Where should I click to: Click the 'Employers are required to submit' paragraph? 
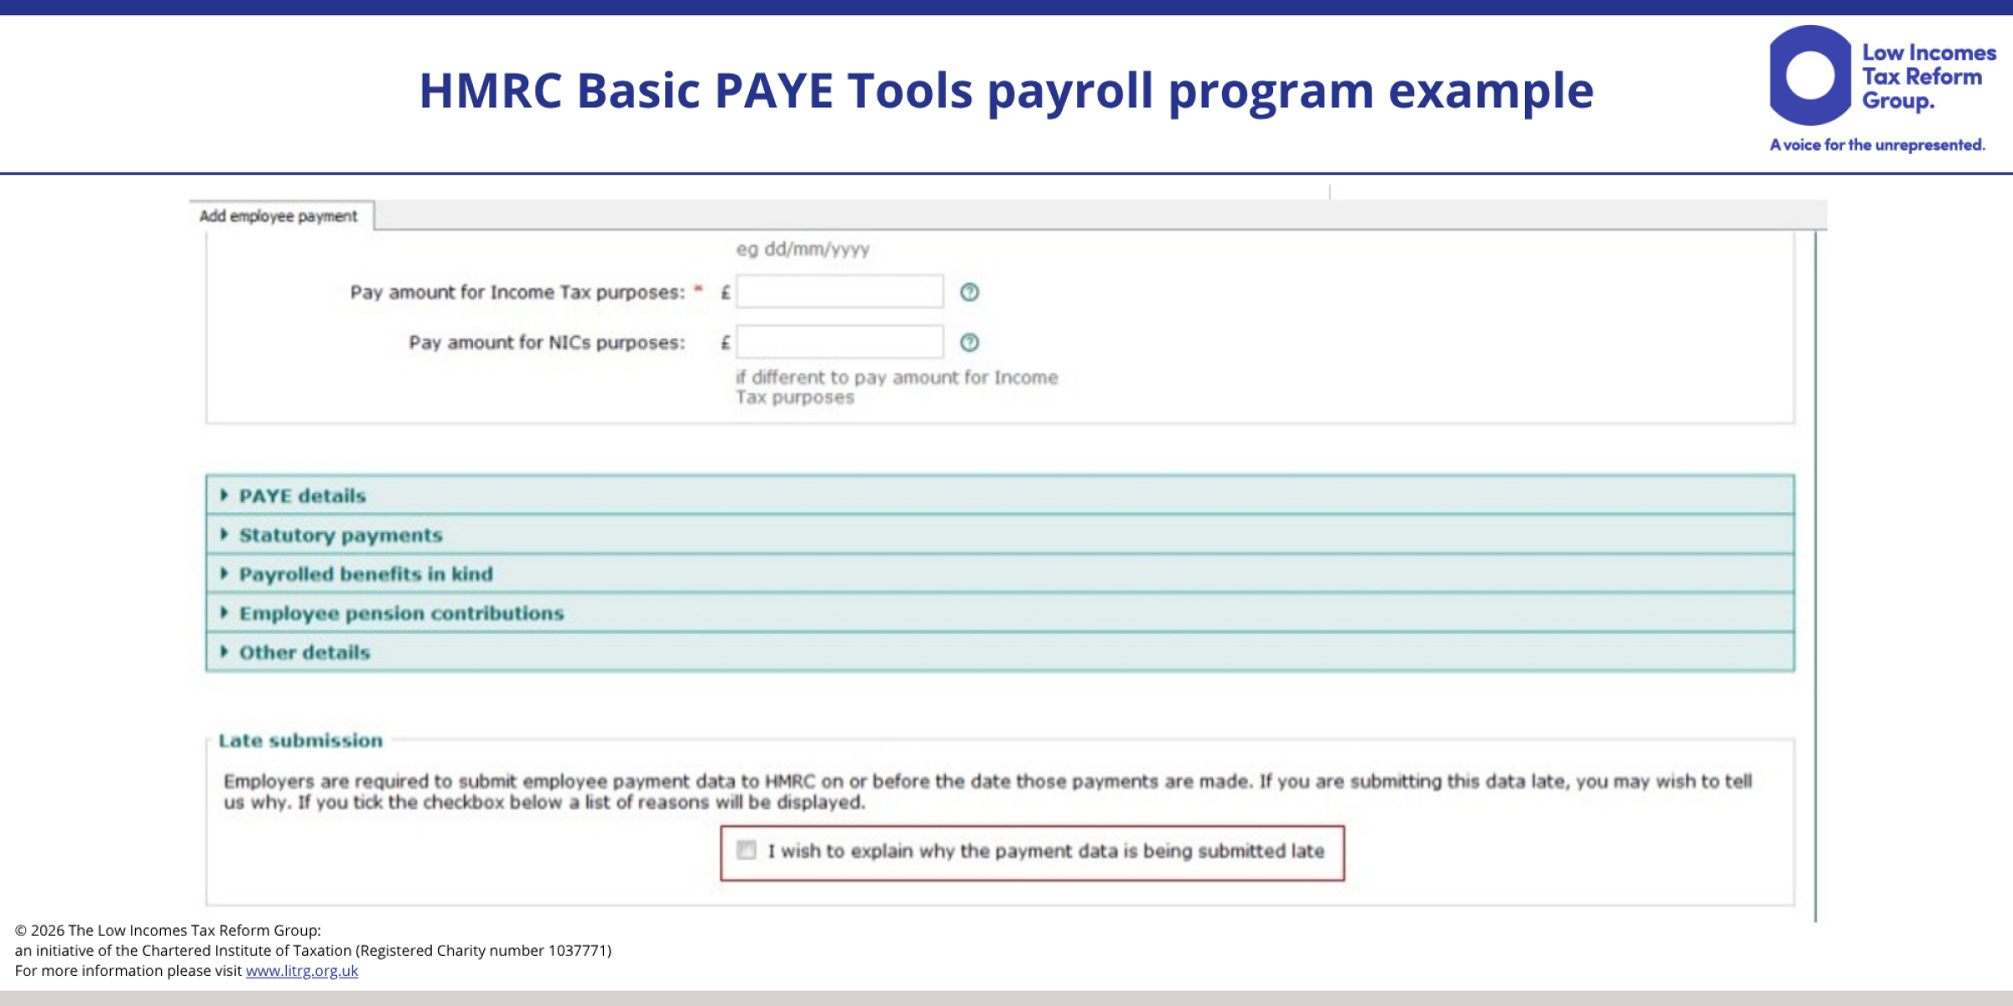tap(987, 791)
